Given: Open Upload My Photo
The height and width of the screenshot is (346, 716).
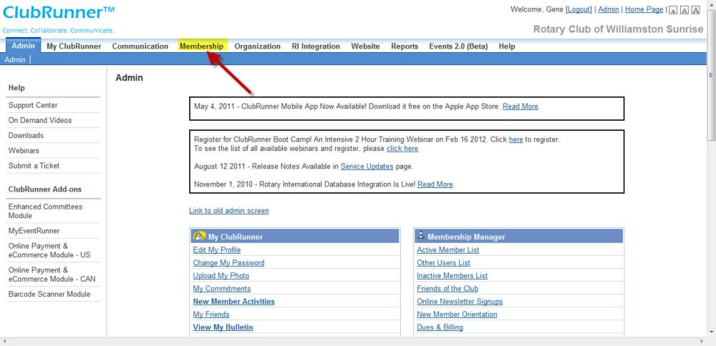Looking at the screenshot, I should (221, 276).
